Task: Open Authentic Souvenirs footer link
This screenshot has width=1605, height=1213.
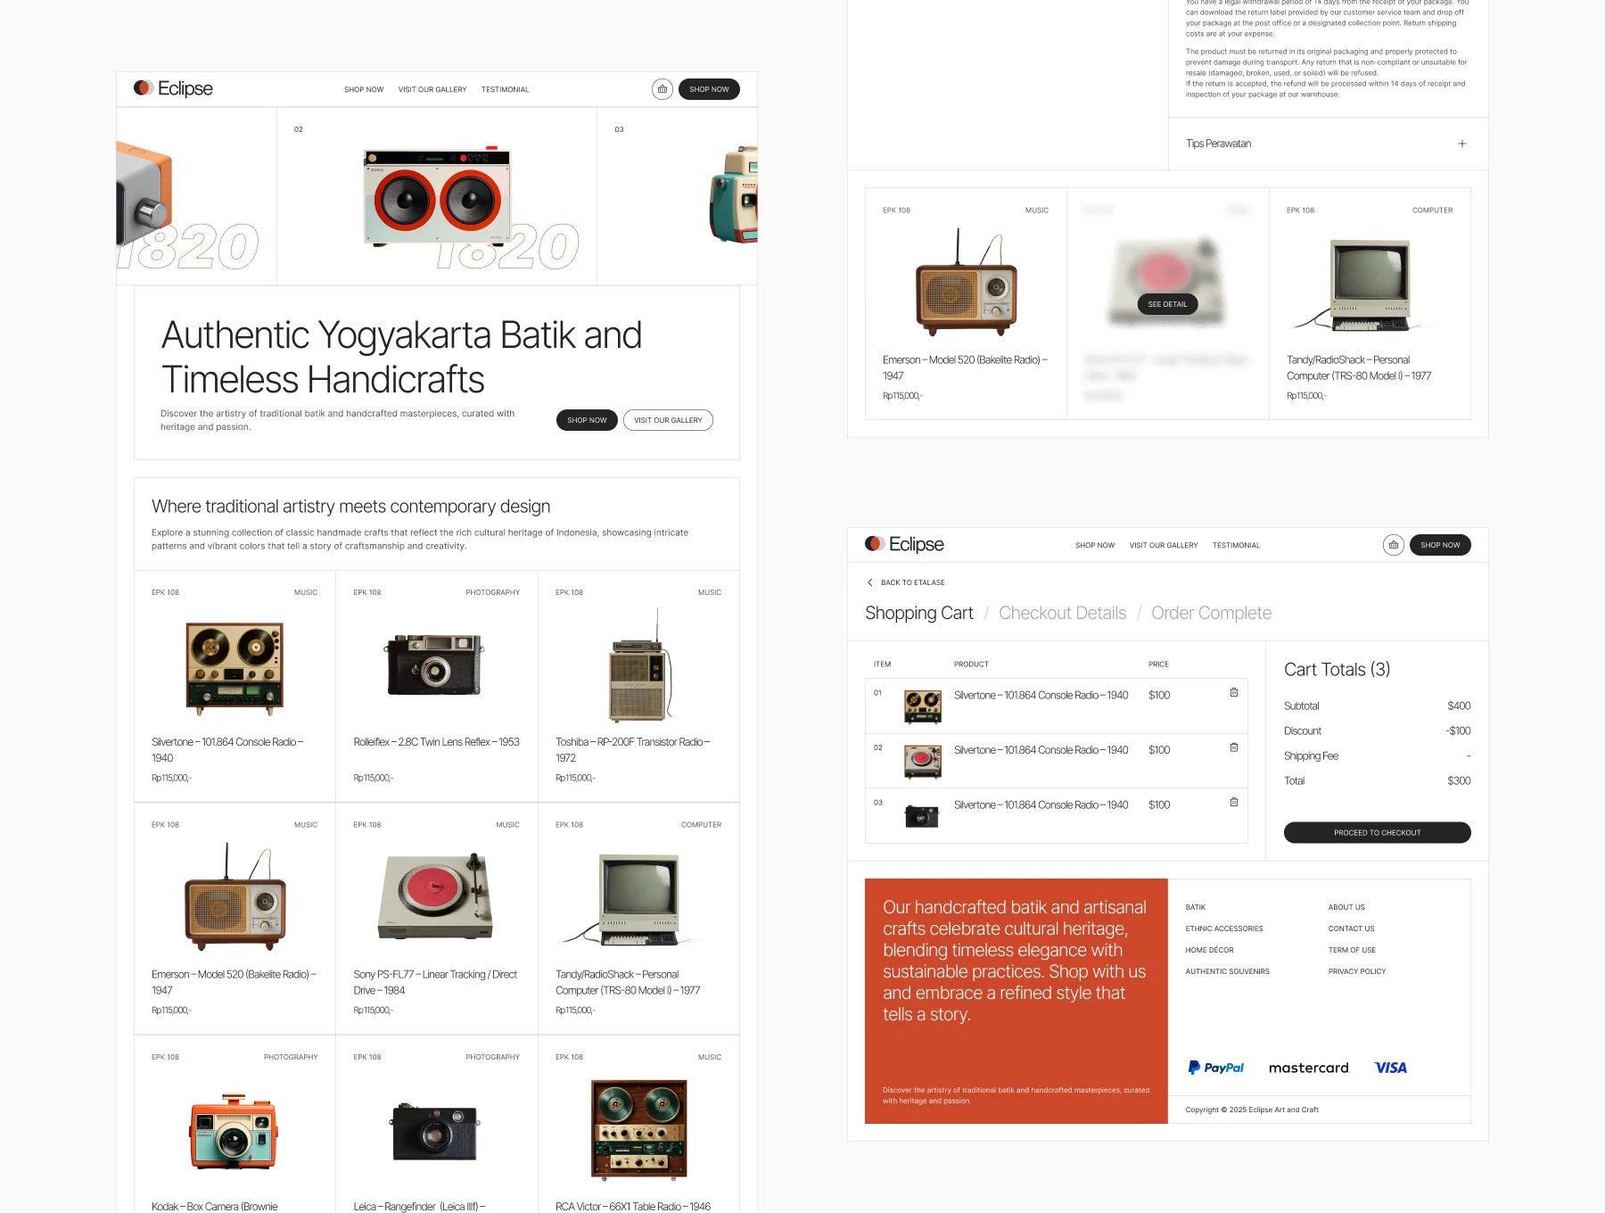Action: pyautogui.click(x=1227, y=971)
